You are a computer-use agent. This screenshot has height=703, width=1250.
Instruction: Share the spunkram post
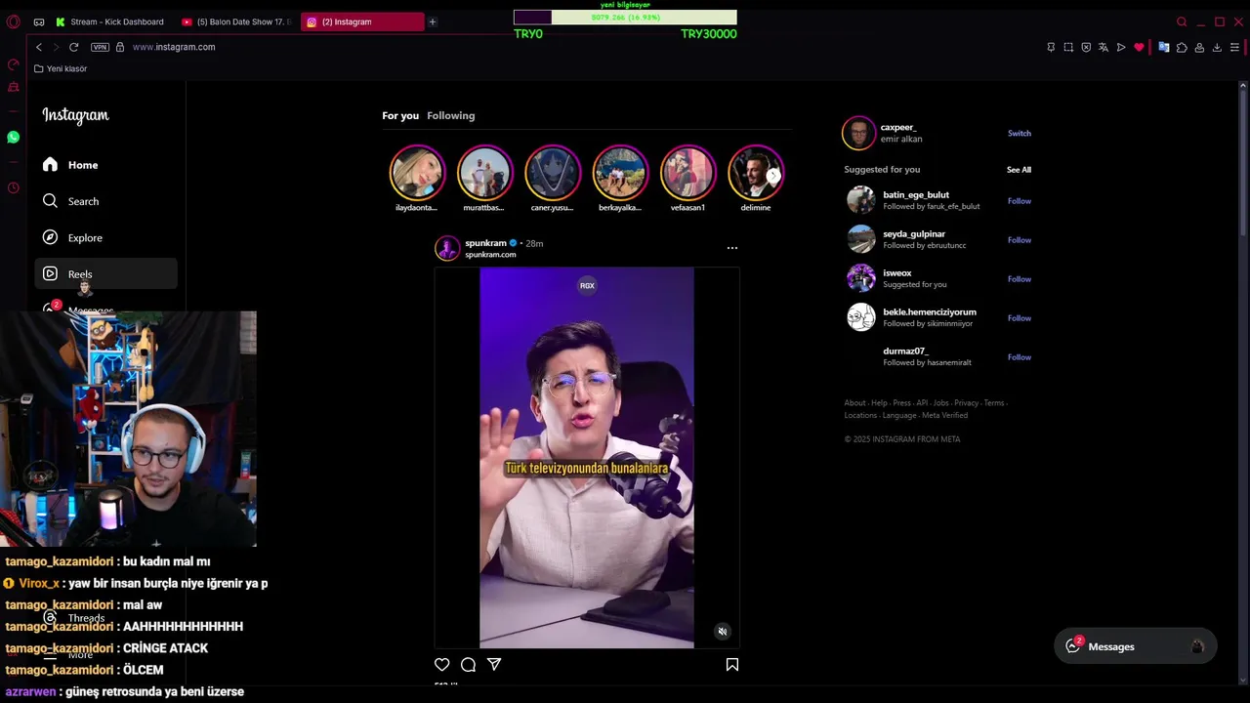(x=494, y=665)
